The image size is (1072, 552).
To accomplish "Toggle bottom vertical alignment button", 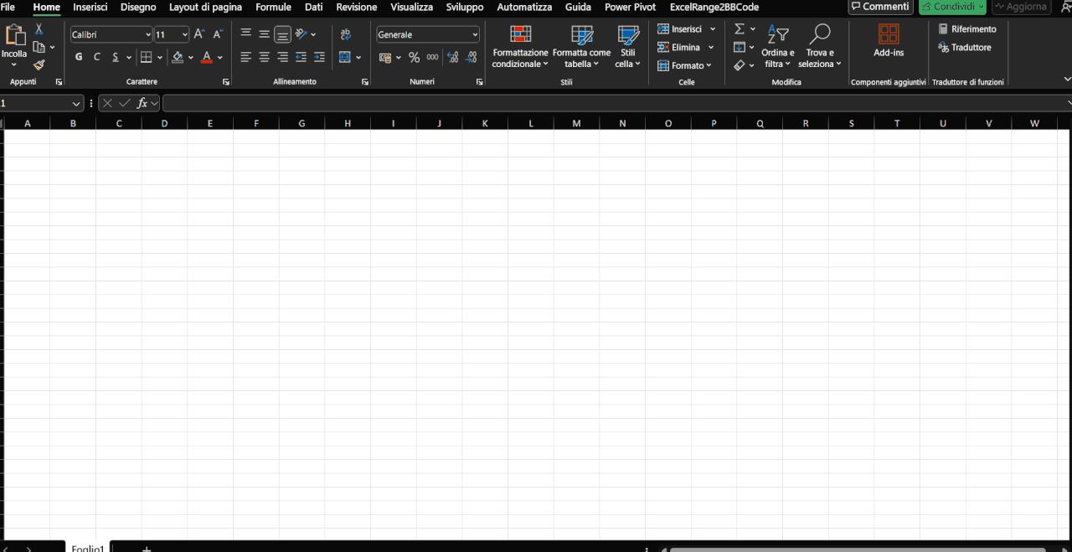I will pyautogui.click(x=283, y=34).
